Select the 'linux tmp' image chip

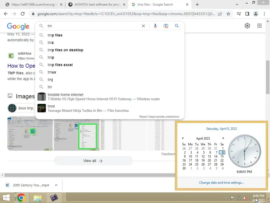click(21, 108)
